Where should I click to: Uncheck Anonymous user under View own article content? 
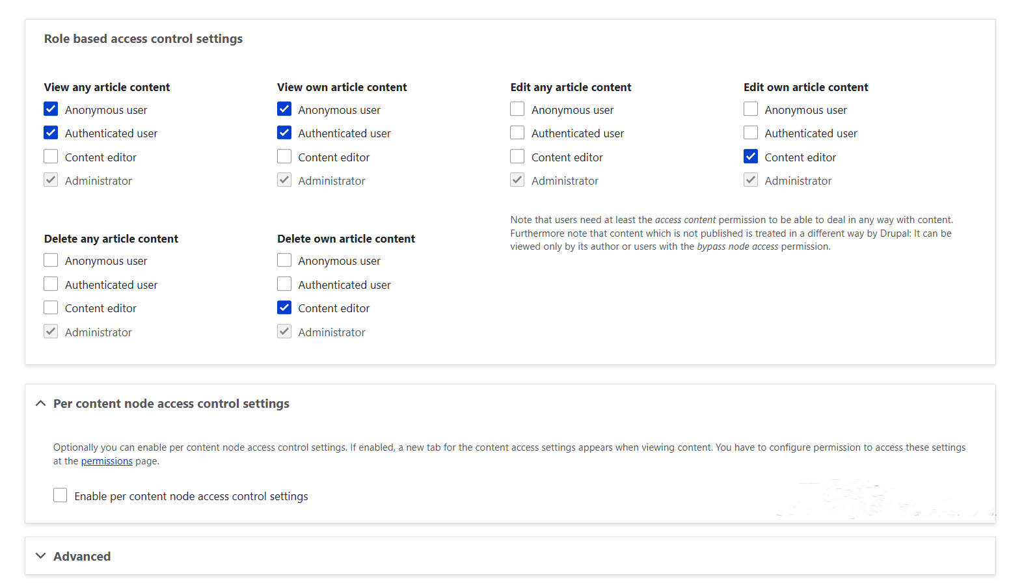(284, 109)
